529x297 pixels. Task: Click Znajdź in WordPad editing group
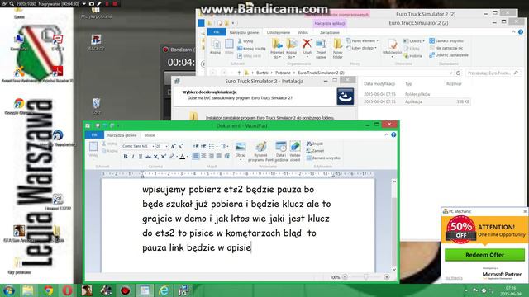point(315,144)
